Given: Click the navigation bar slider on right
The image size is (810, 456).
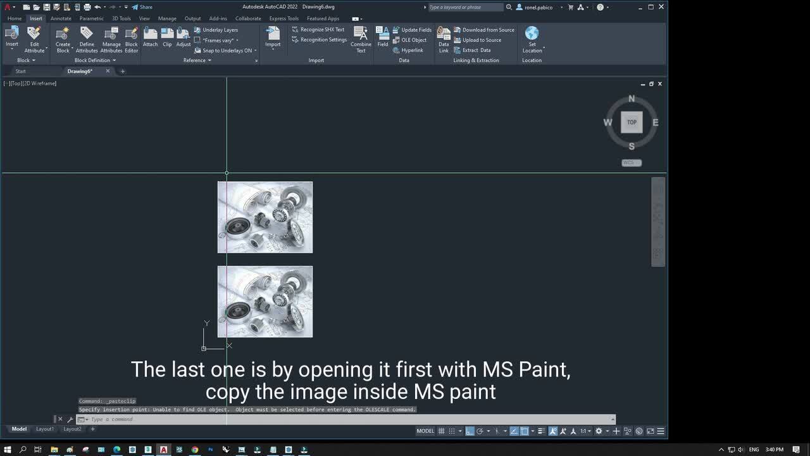Looking at the screenshot, I should coord(658,222).
